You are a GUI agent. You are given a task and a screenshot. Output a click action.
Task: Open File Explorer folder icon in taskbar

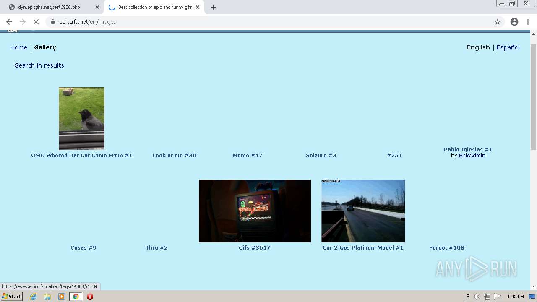[47, 297]
